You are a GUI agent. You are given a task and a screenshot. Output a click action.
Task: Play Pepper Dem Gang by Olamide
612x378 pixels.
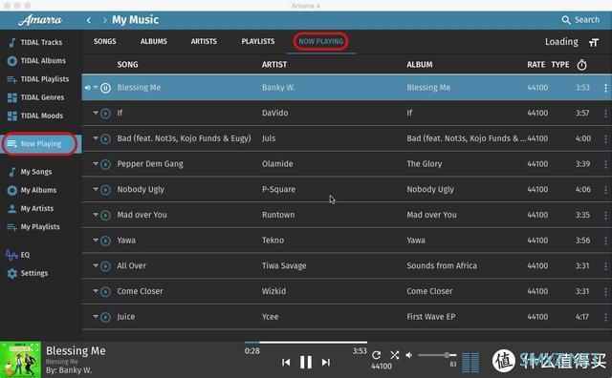[x=105, y=164]
